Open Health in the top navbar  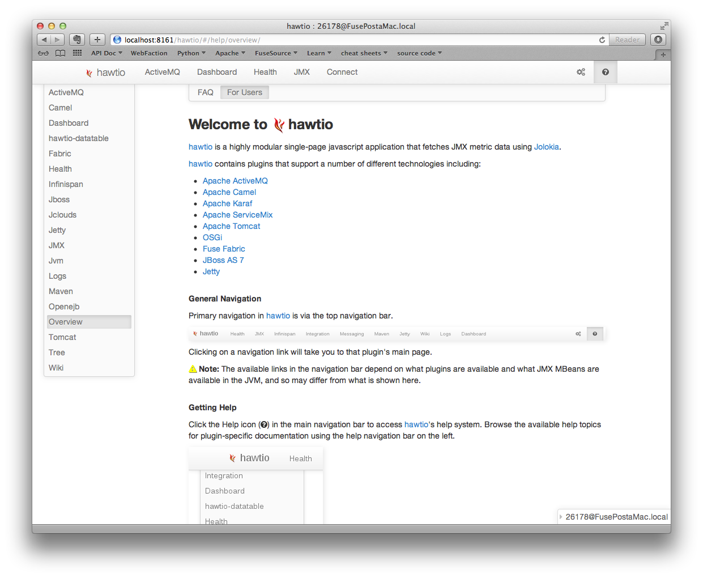tap(265, 72)
